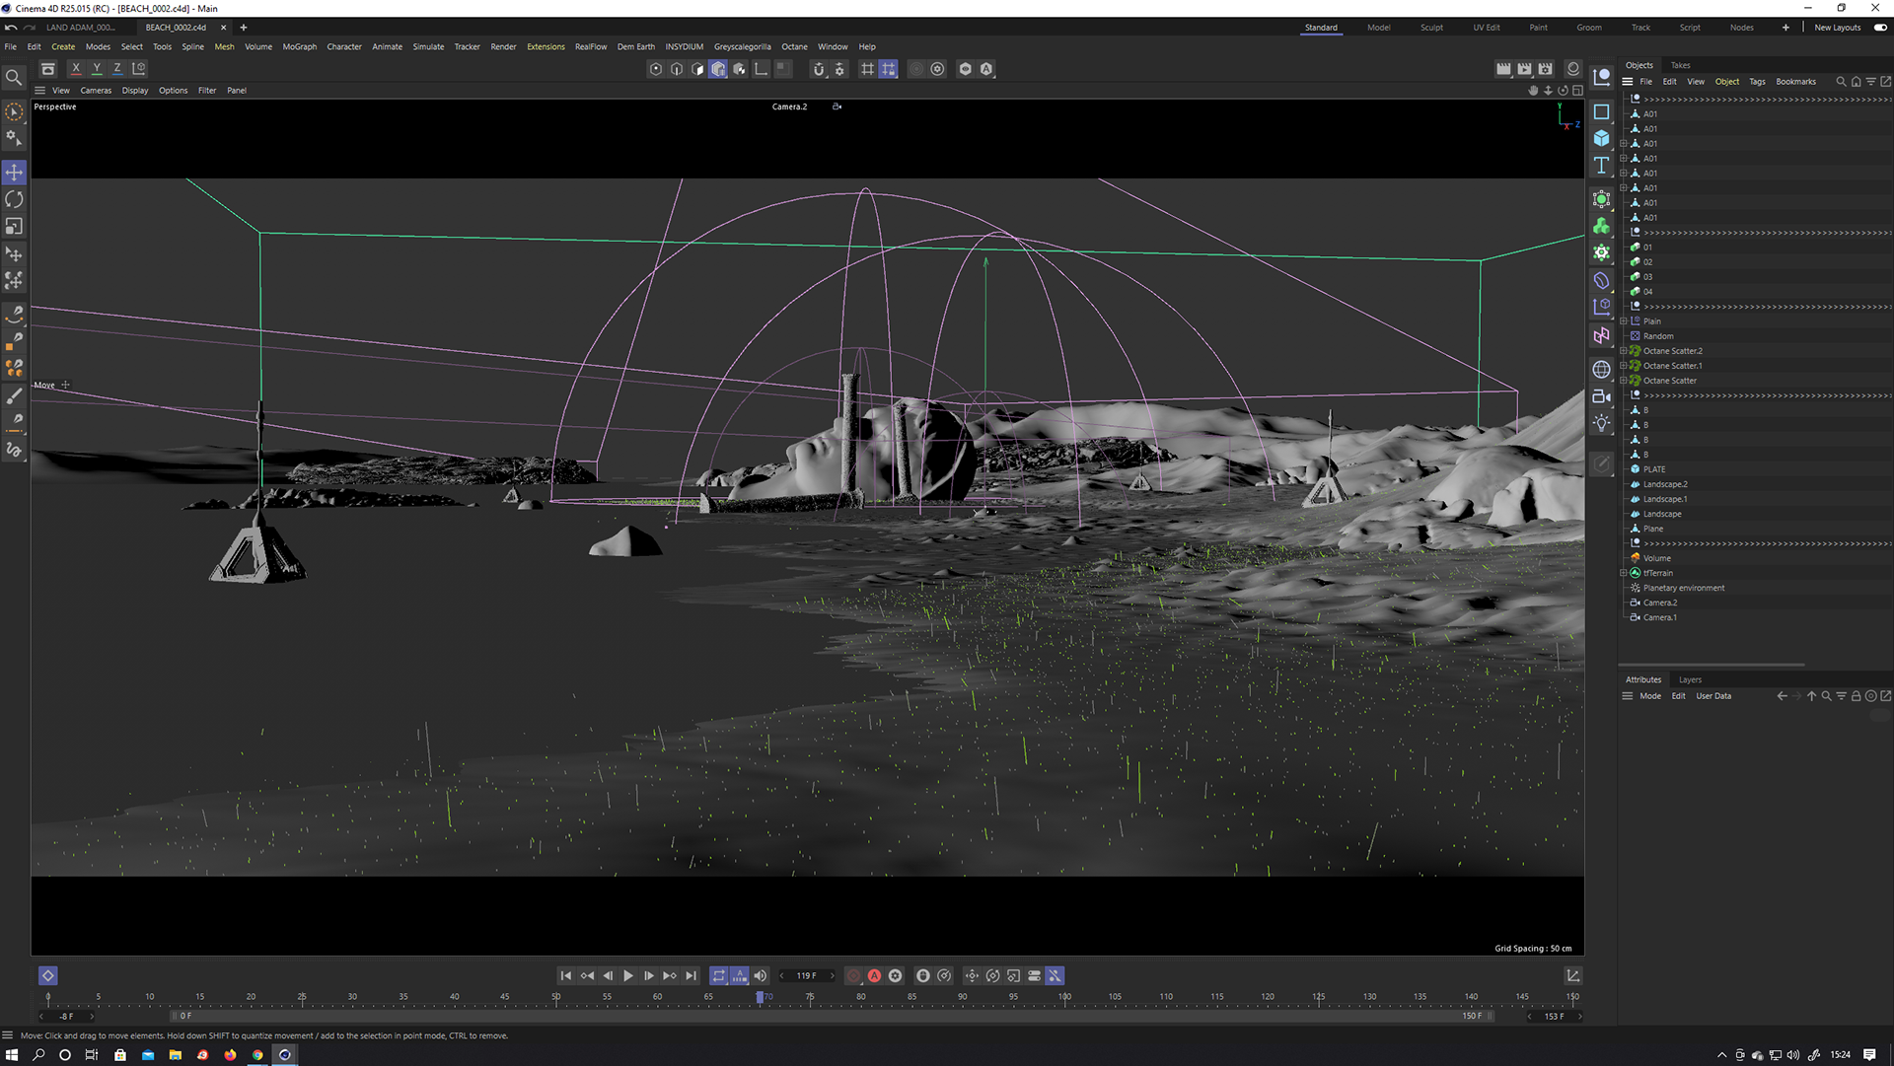The height and width of the screenshot is (1066, 1894).
Task: Open the Floor/Sky environment globe icon
Action: click(1601, 370)
